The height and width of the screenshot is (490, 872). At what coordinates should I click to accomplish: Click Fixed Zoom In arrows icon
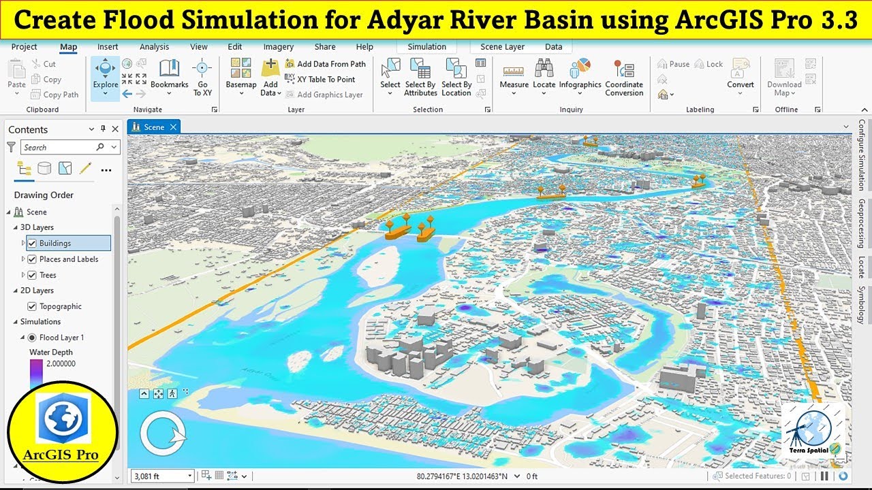pos(127,78)
